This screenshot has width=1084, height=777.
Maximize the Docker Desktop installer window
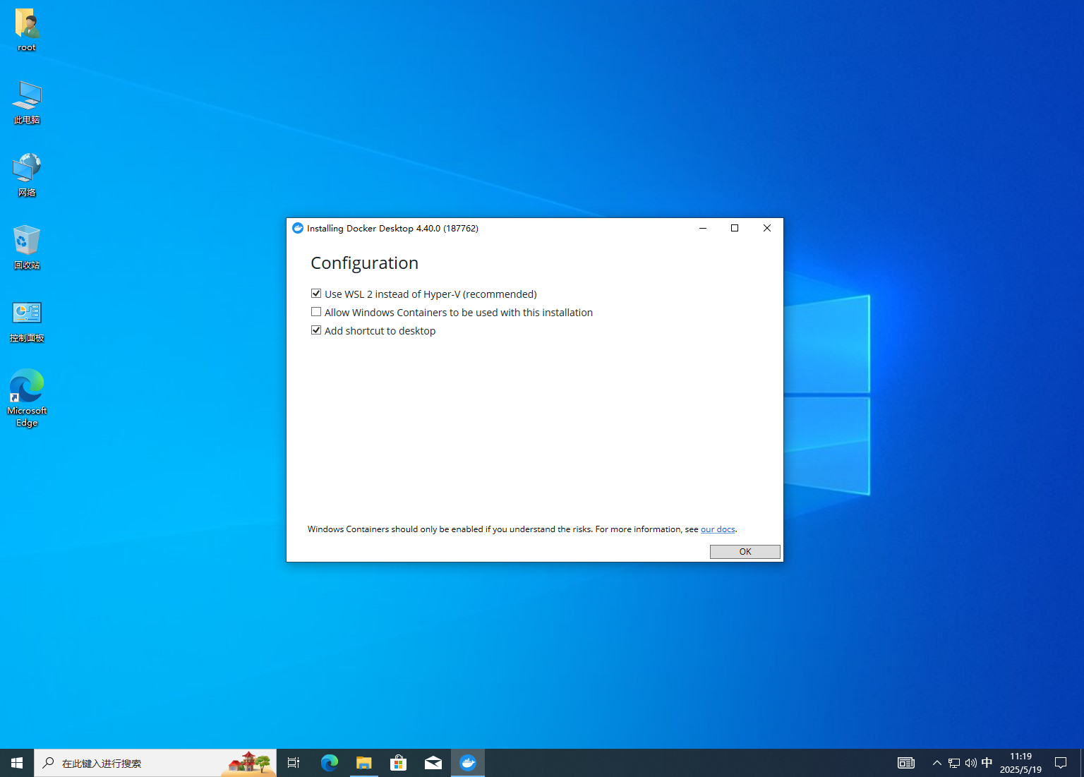click(x=735, y=228)
